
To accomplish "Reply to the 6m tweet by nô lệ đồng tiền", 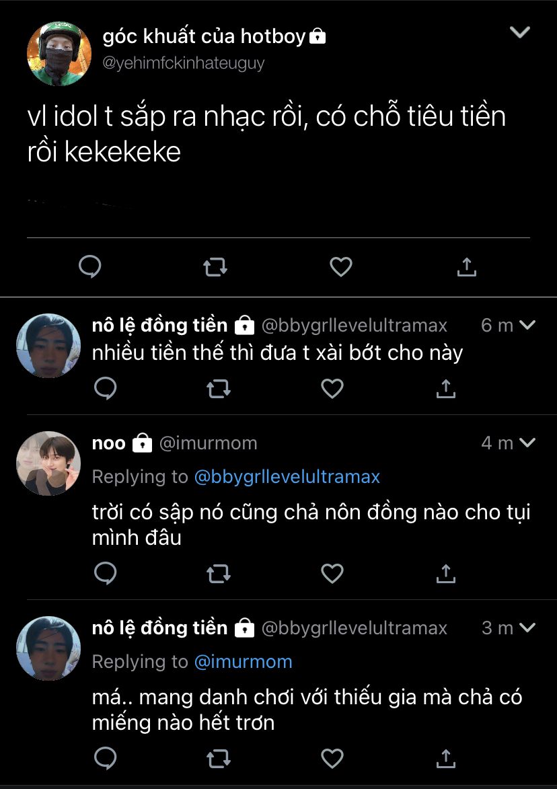I will 105,388.
